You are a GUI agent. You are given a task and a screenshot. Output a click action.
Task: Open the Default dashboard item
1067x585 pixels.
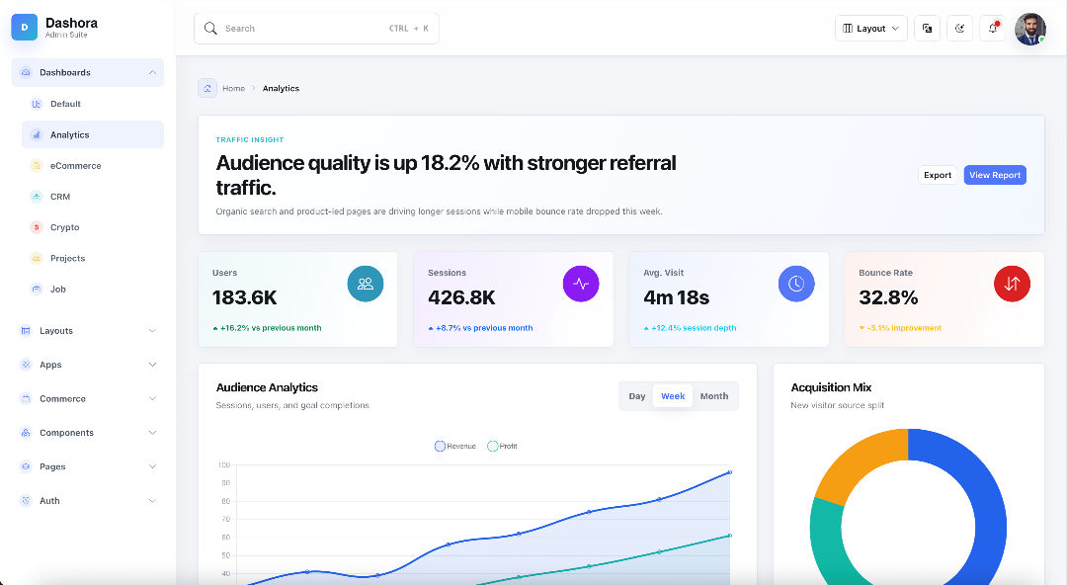click(93, 104)
